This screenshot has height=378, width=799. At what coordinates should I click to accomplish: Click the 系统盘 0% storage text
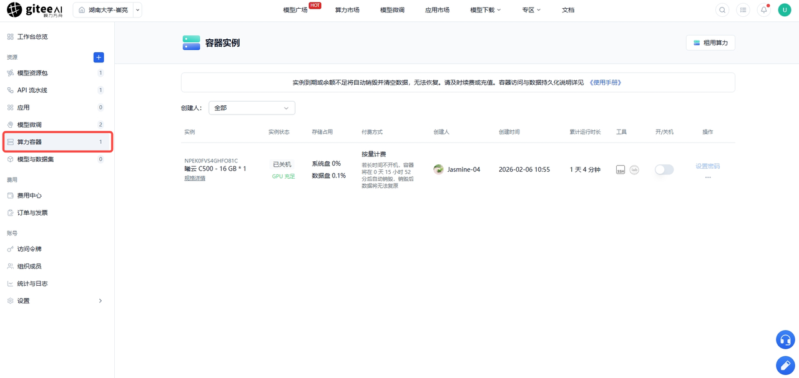pyautogui.click(x=326, y=164)
